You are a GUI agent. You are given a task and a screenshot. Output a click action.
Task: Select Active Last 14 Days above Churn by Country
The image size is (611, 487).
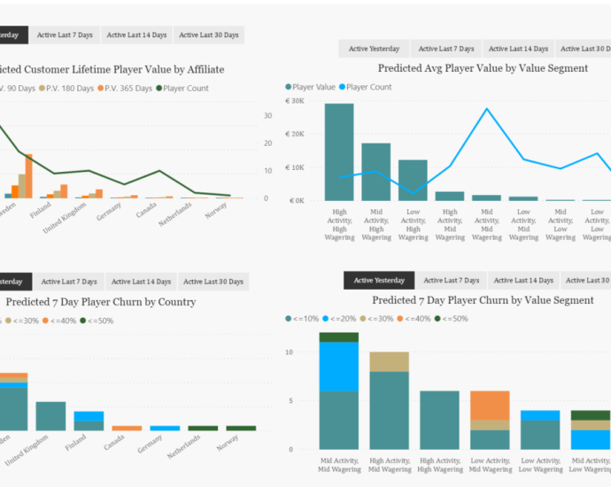(141, 282)
